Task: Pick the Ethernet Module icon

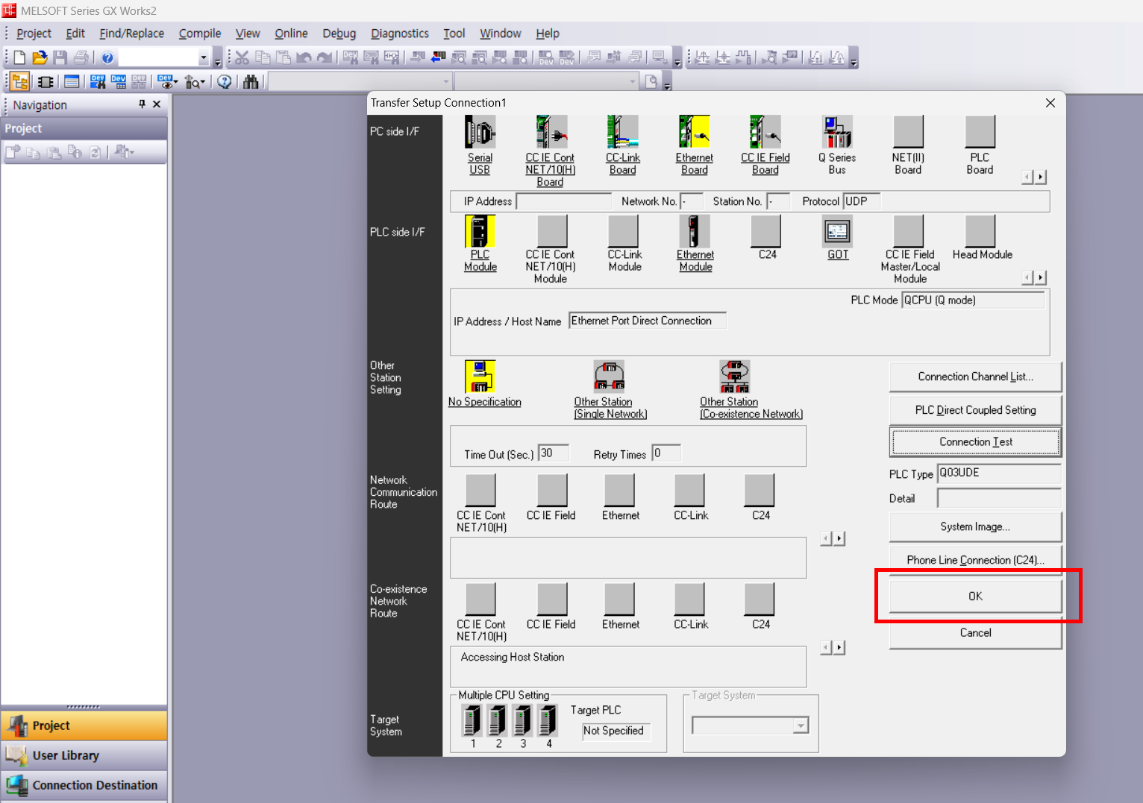Action: [694, 231]
